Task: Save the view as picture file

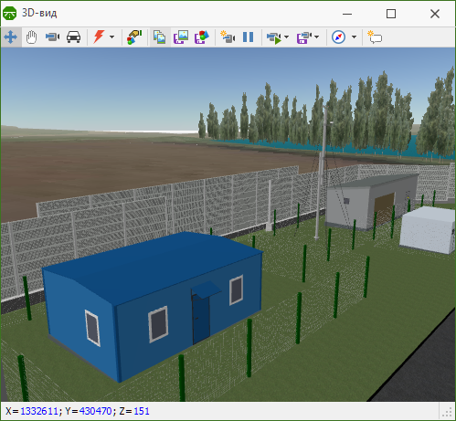Action: pyautogui.click(x=181, y=37)
